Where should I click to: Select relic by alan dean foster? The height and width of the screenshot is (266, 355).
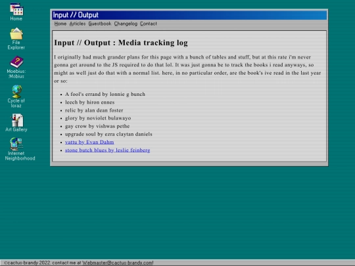(x=94, y=110)
